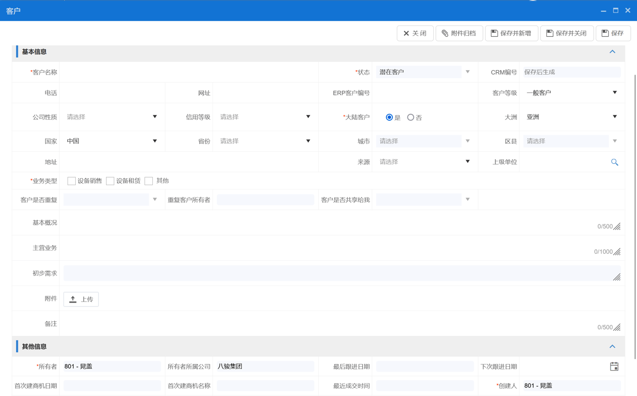Click the 保存并关闭 button
The width and height of the screenshot is (637, 396).
[566, 33]
